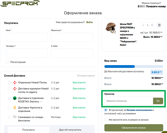The width and height of the screenshot is (167, 133).
Task: Click the 0.00кг order weight value
Action: click(159, 61)
